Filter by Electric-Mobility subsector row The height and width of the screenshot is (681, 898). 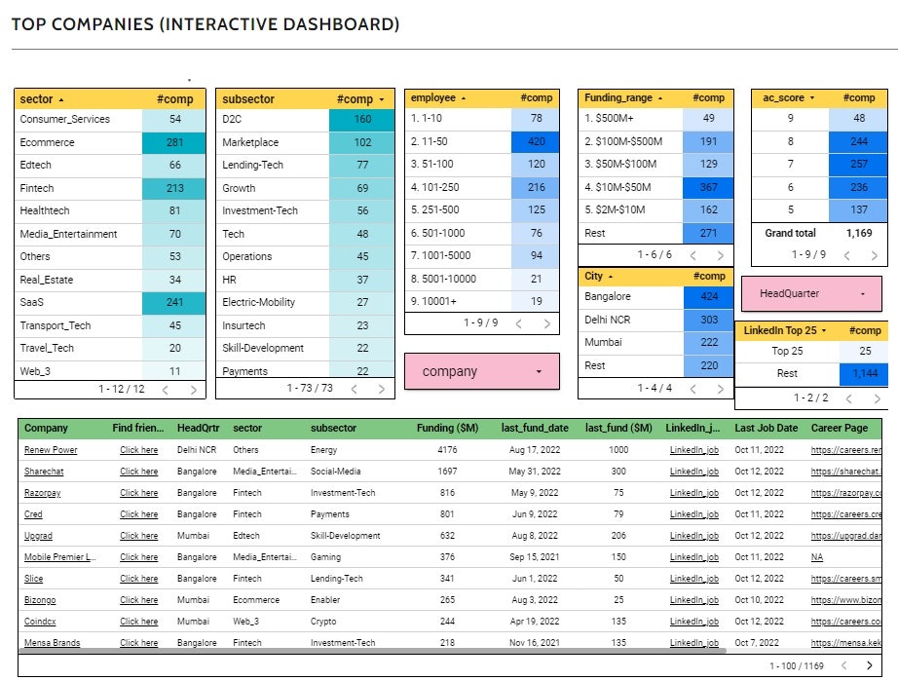(x=305, y=302)
